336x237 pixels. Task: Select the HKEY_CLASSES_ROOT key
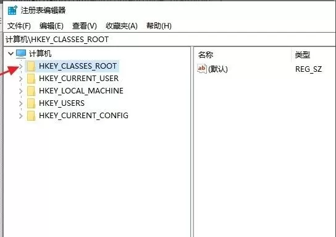pos(78,66)
